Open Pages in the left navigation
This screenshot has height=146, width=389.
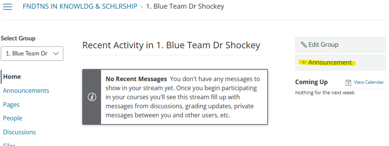coord(11,105)
